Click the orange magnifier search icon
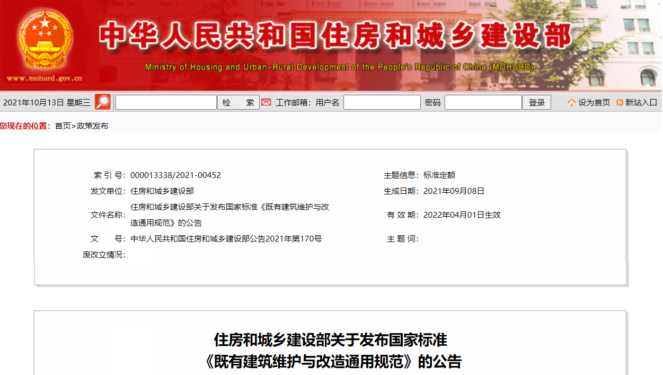663x375 pixels. (103, 102)
